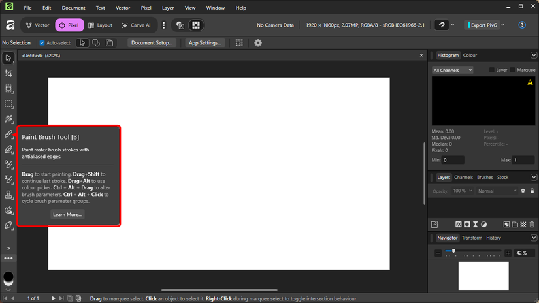Click the hourglass live filter icon
This screenshot has width=539, height=303.
tap(476, 225)
